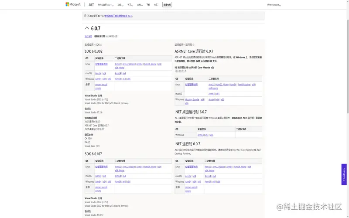This screenshot has height=218, width=349.
Task: Open dotnet-install scripts link in SDK 6.0.302
Action: pyautogui.click(x=101, y=86)
